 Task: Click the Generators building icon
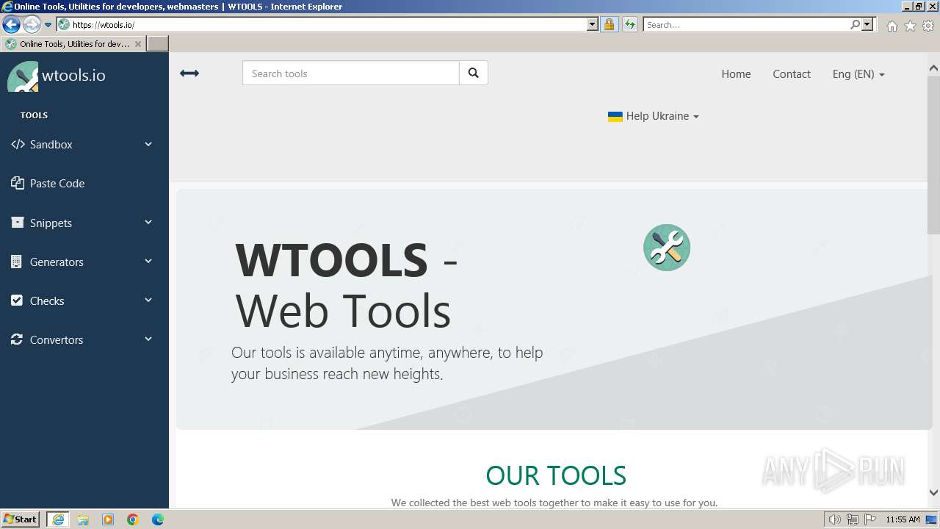17,262
